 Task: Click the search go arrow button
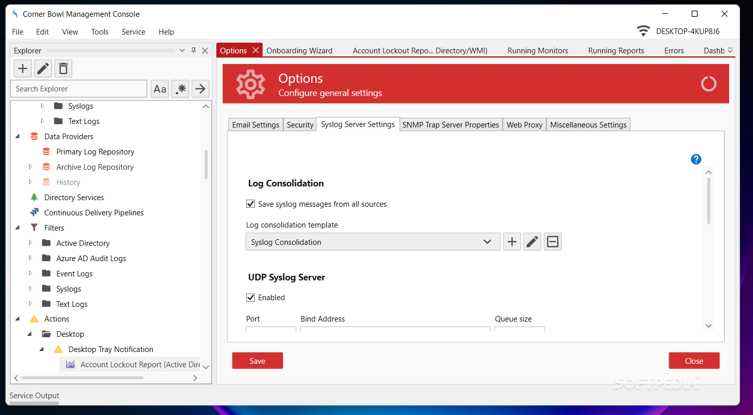[x=201, y=89]
